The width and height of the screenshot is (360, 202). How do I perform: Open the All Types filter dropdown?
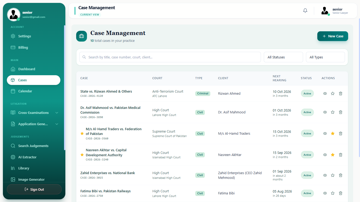(325, 57)
